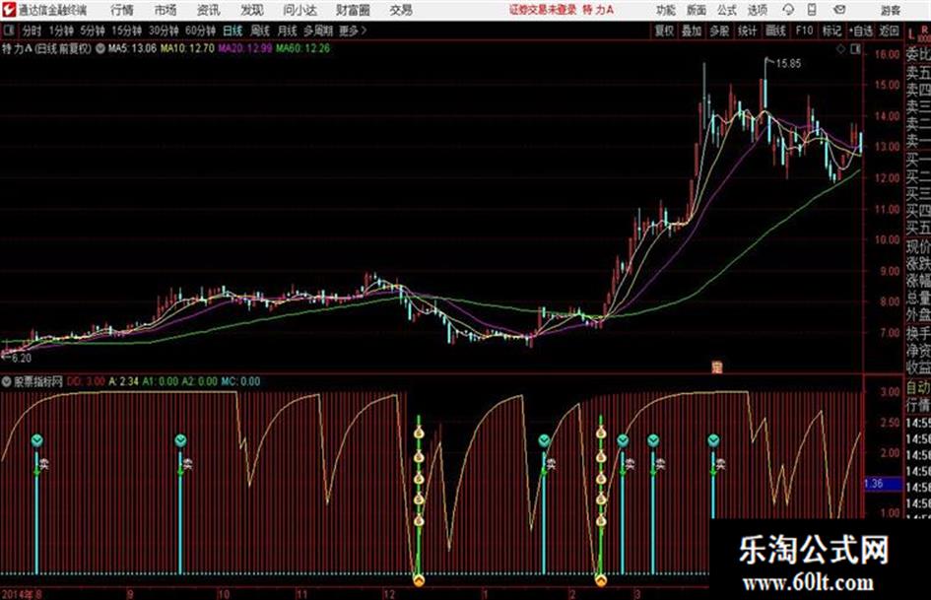Screen dimensions: 931x600
Task: Click the A: 2.34 indicator value
Action: [x=124, y=381]
